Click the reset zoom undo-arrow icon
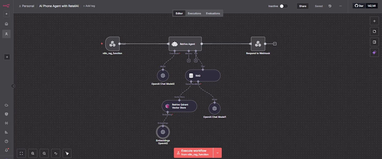Viewport: 382px width, 159px height. tap(56, 153)
